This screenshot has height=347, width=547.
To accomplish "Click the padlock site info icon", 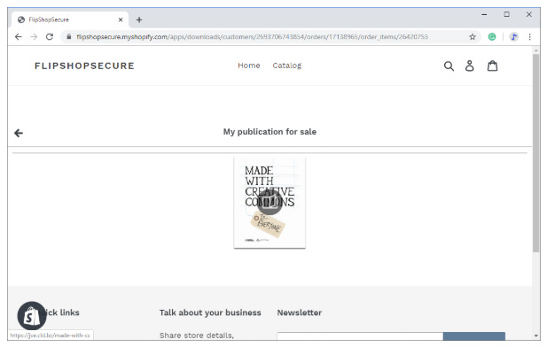I will (x=69, y=36).
